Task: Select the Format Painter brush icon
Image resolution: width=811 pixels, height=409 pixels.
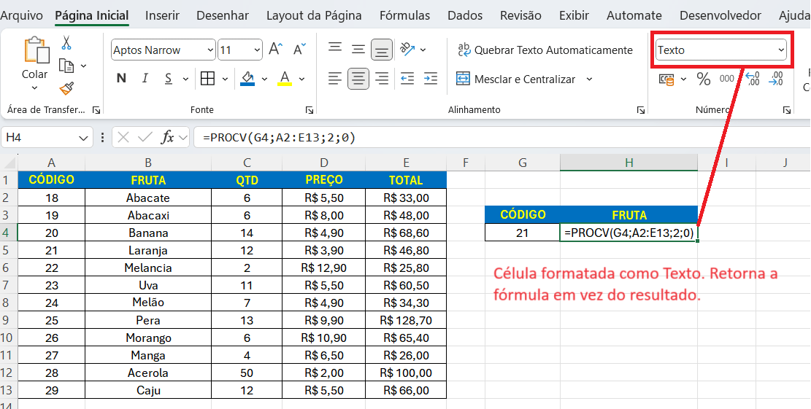Action: coord(66,88)
